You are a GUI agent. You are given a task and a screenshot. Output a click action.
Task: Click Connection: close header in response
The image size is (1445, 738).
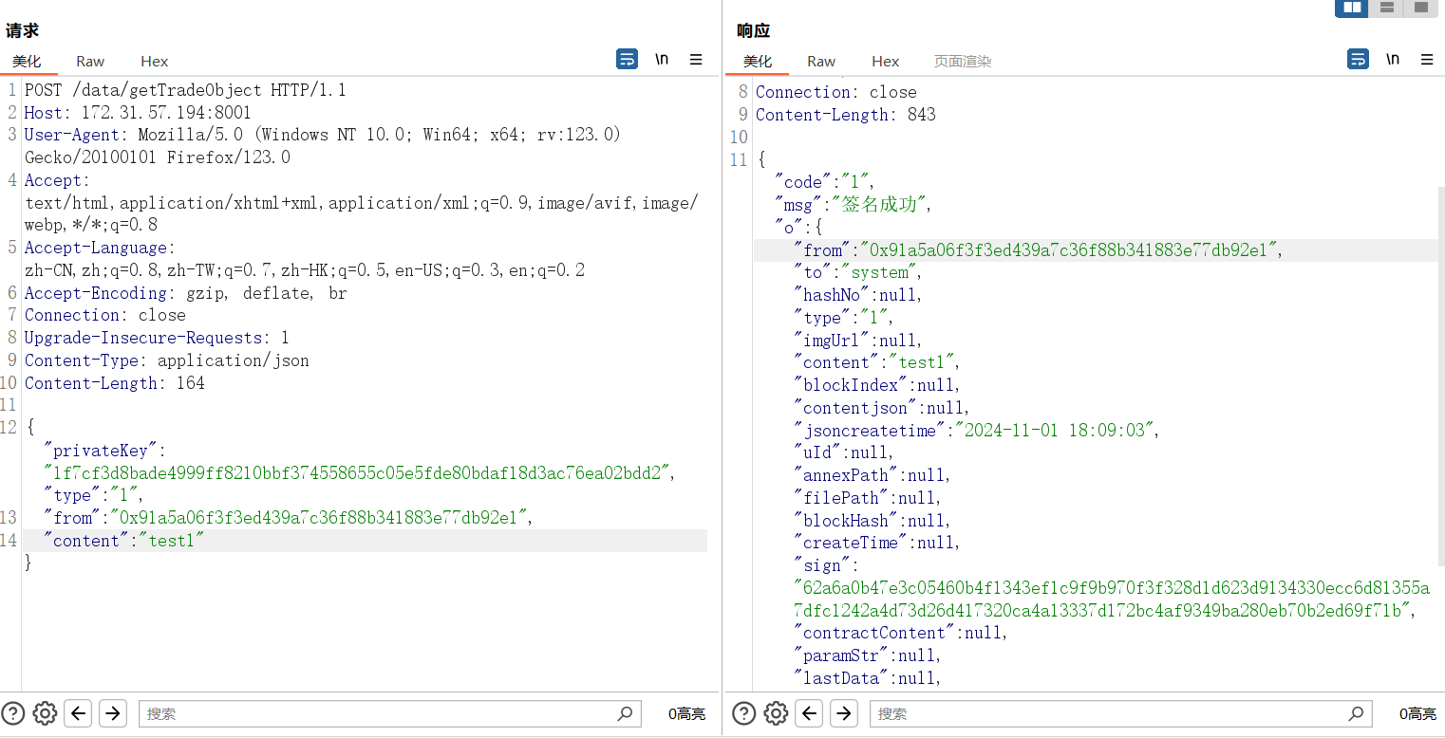(836, 92)
